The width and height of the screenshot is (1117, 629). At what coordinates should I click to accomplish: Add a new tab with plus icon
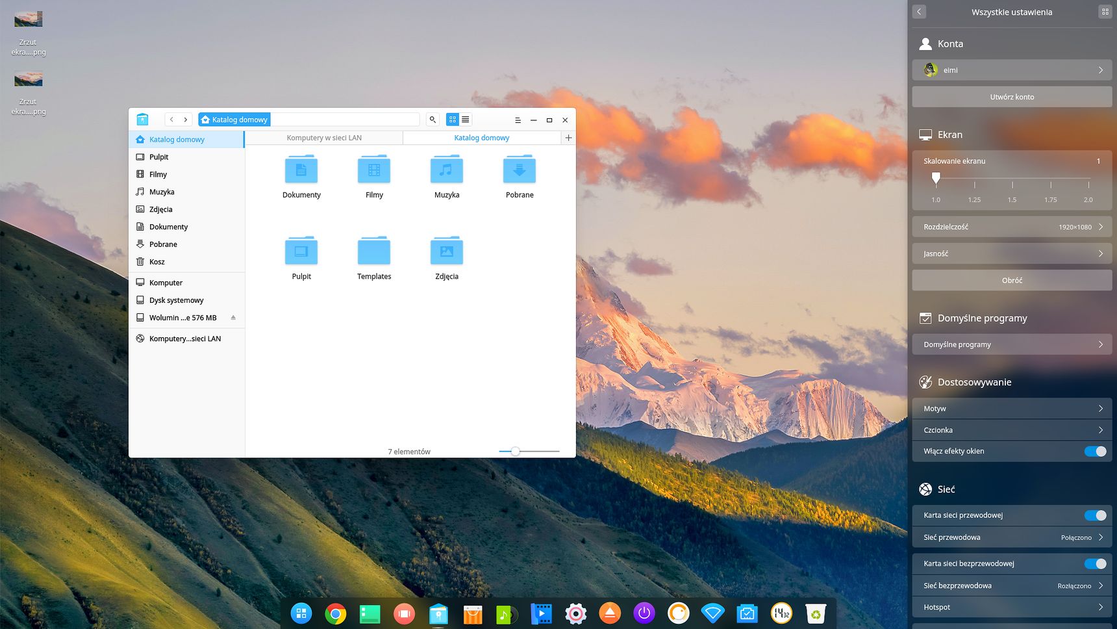coord(568,138)
